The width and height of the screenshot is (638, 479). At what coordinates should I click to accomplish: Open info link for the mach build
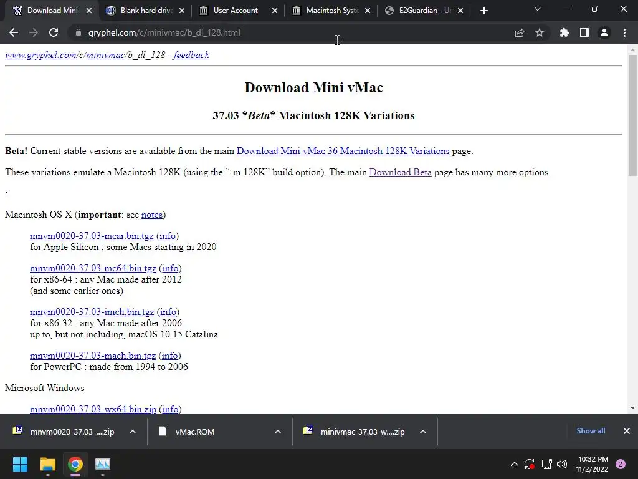169,356
